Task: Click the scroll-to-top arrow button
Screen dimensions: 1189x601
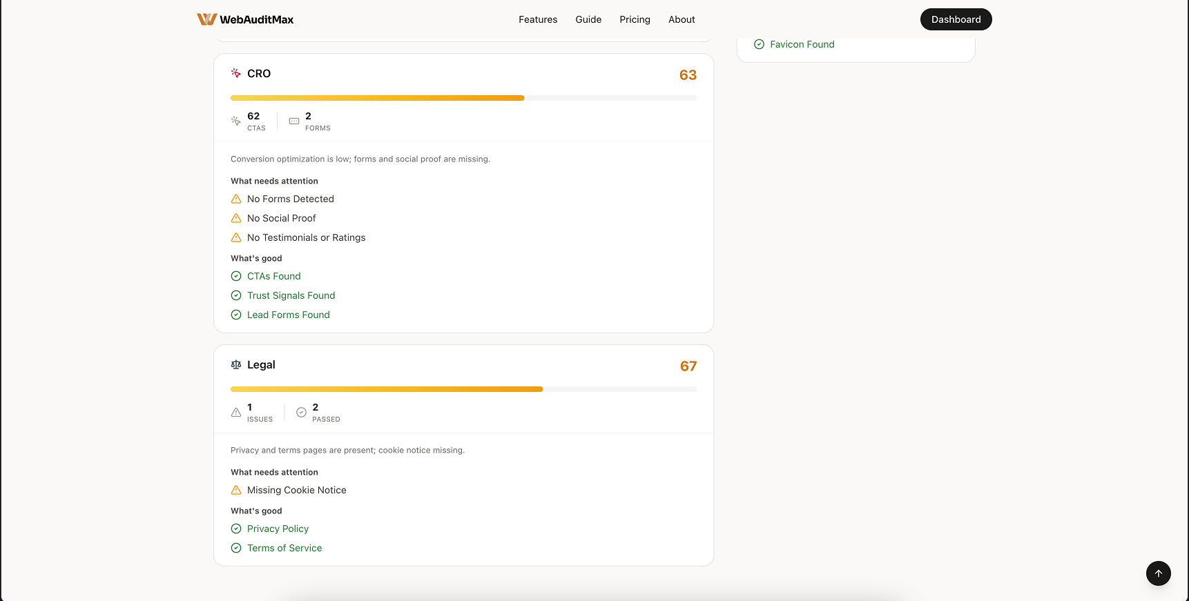Action: click(1159, 573)
